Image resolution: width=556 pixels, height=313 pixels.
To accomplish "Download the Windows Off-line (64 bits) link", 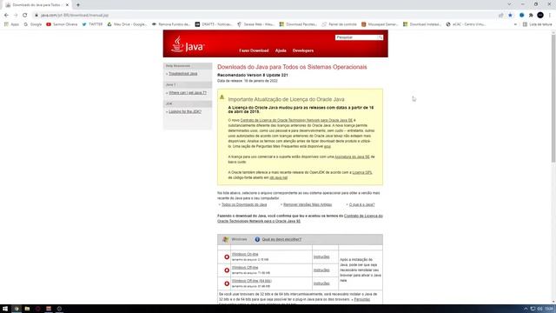I will pos(252,281).
